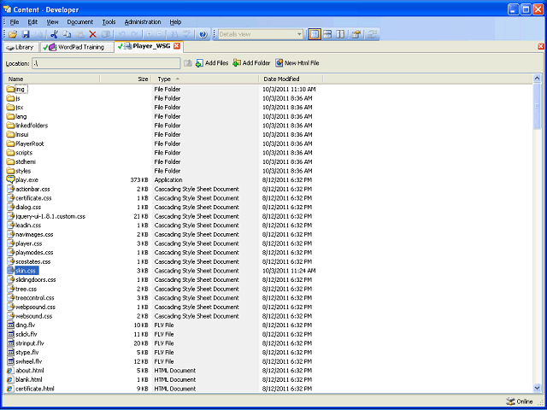Click the greyed Paste clipboard icon

pyautogui.click(x=79, y=34)
